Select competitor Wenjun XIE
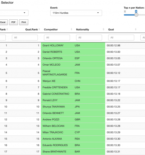The width and height of the screenshot is (145, 155). point(49,81)
